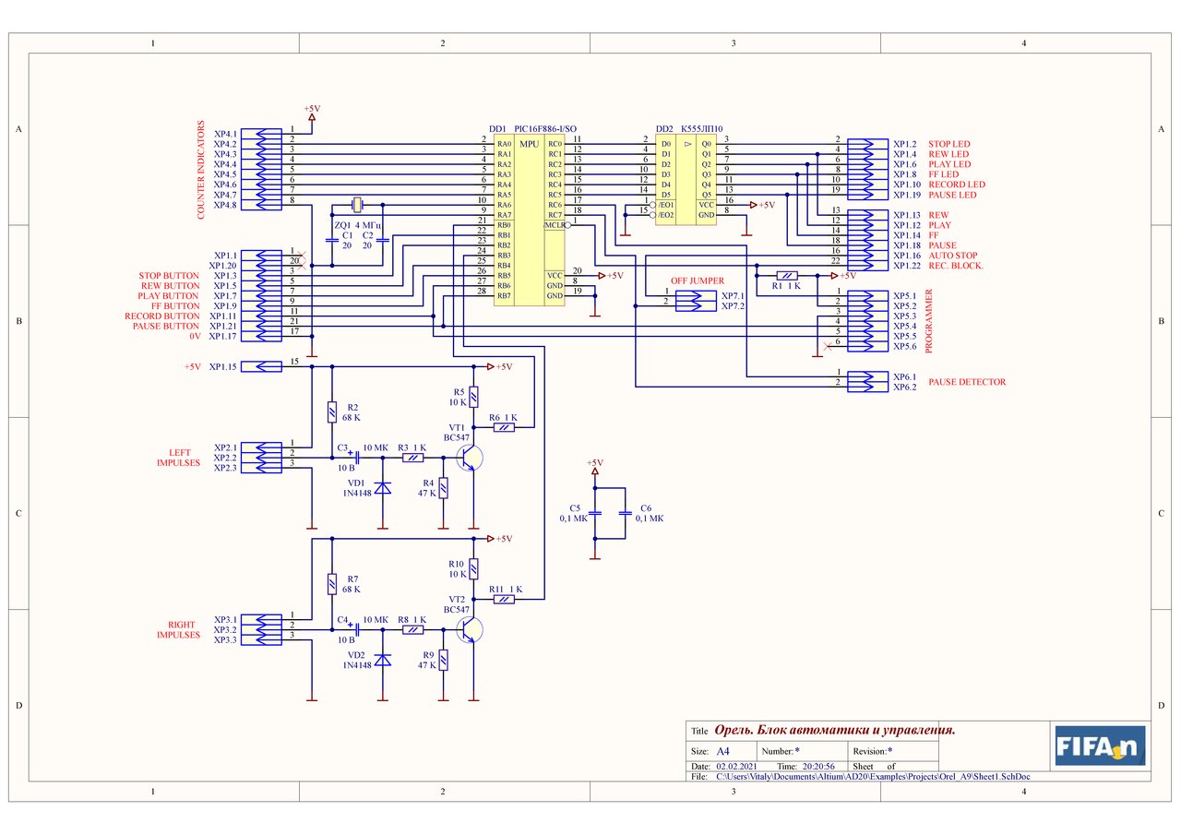Click the R9 47 K resistor symbol
The height and width of the screenshot is (835, 1181).
click(443, 660)
